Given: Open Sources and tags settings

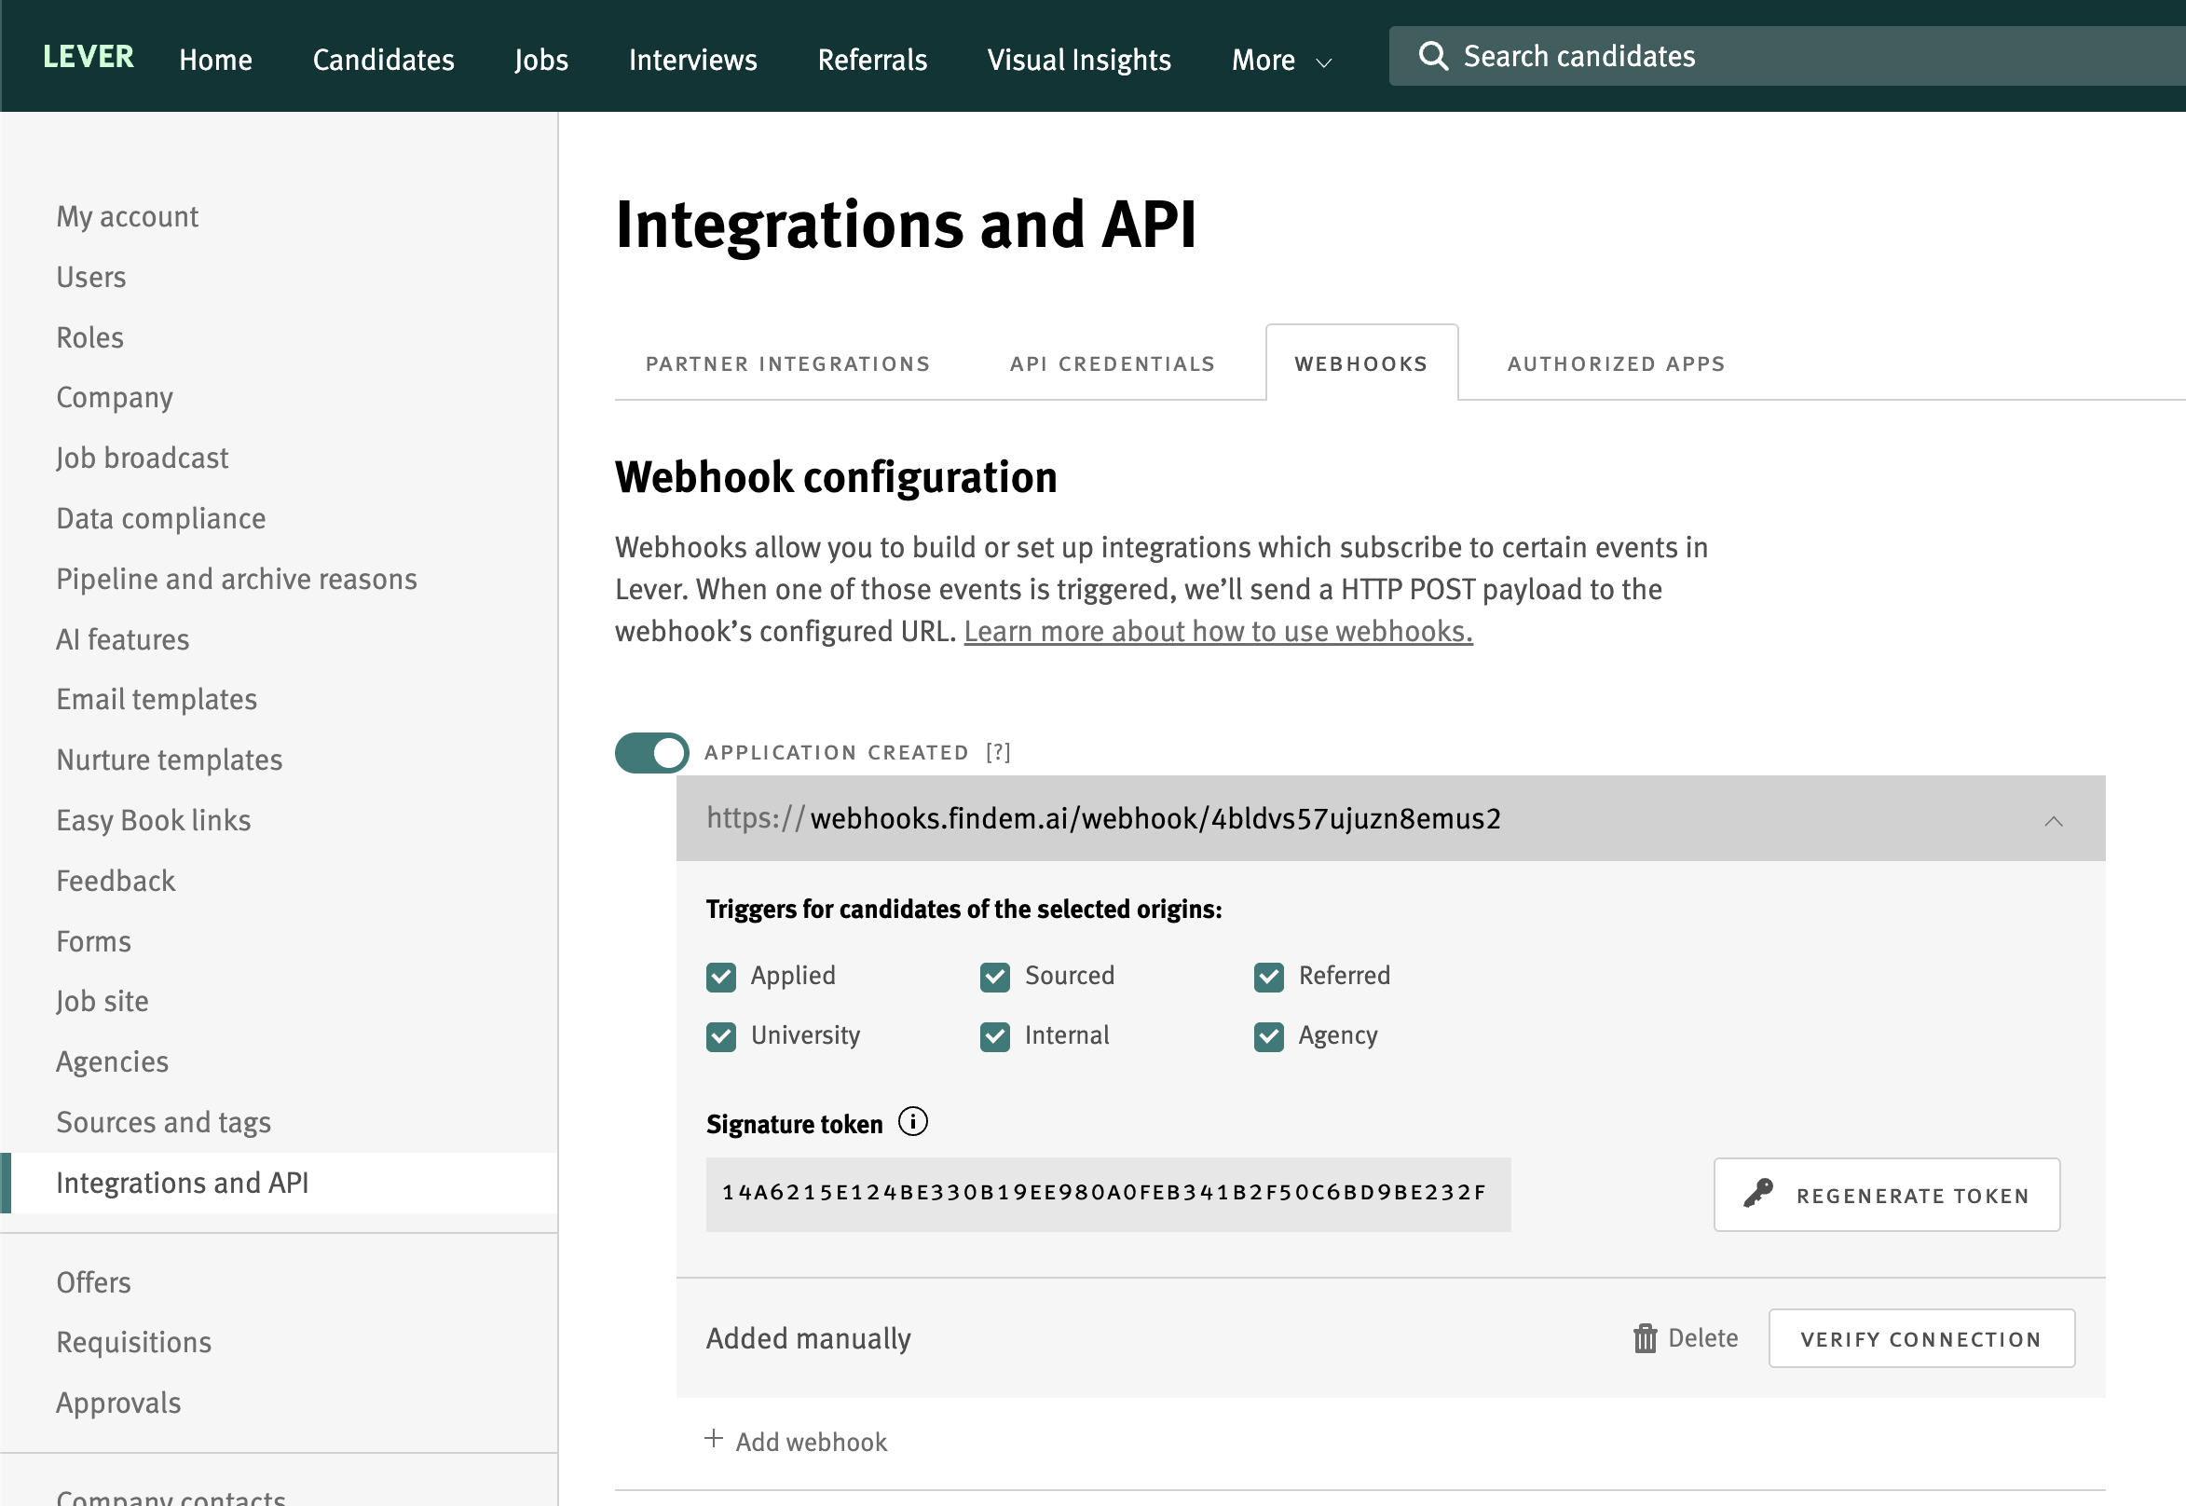Looking at the screenshot, I should pos(163,1123).
